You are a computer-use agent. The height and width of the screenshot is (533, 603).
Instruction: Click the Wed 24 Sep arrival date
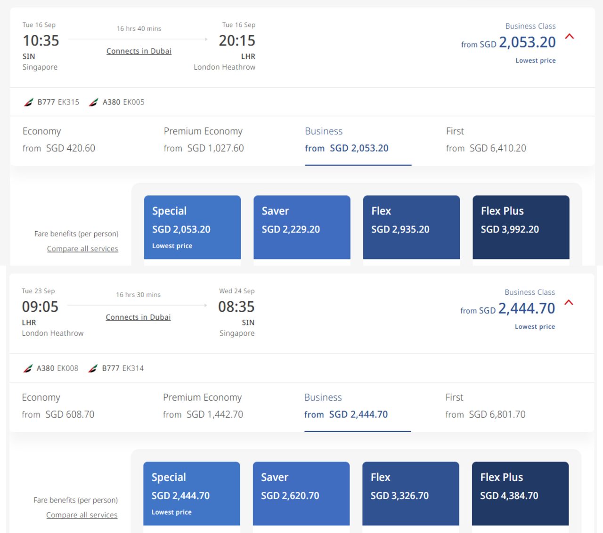[x=237, y=291]
